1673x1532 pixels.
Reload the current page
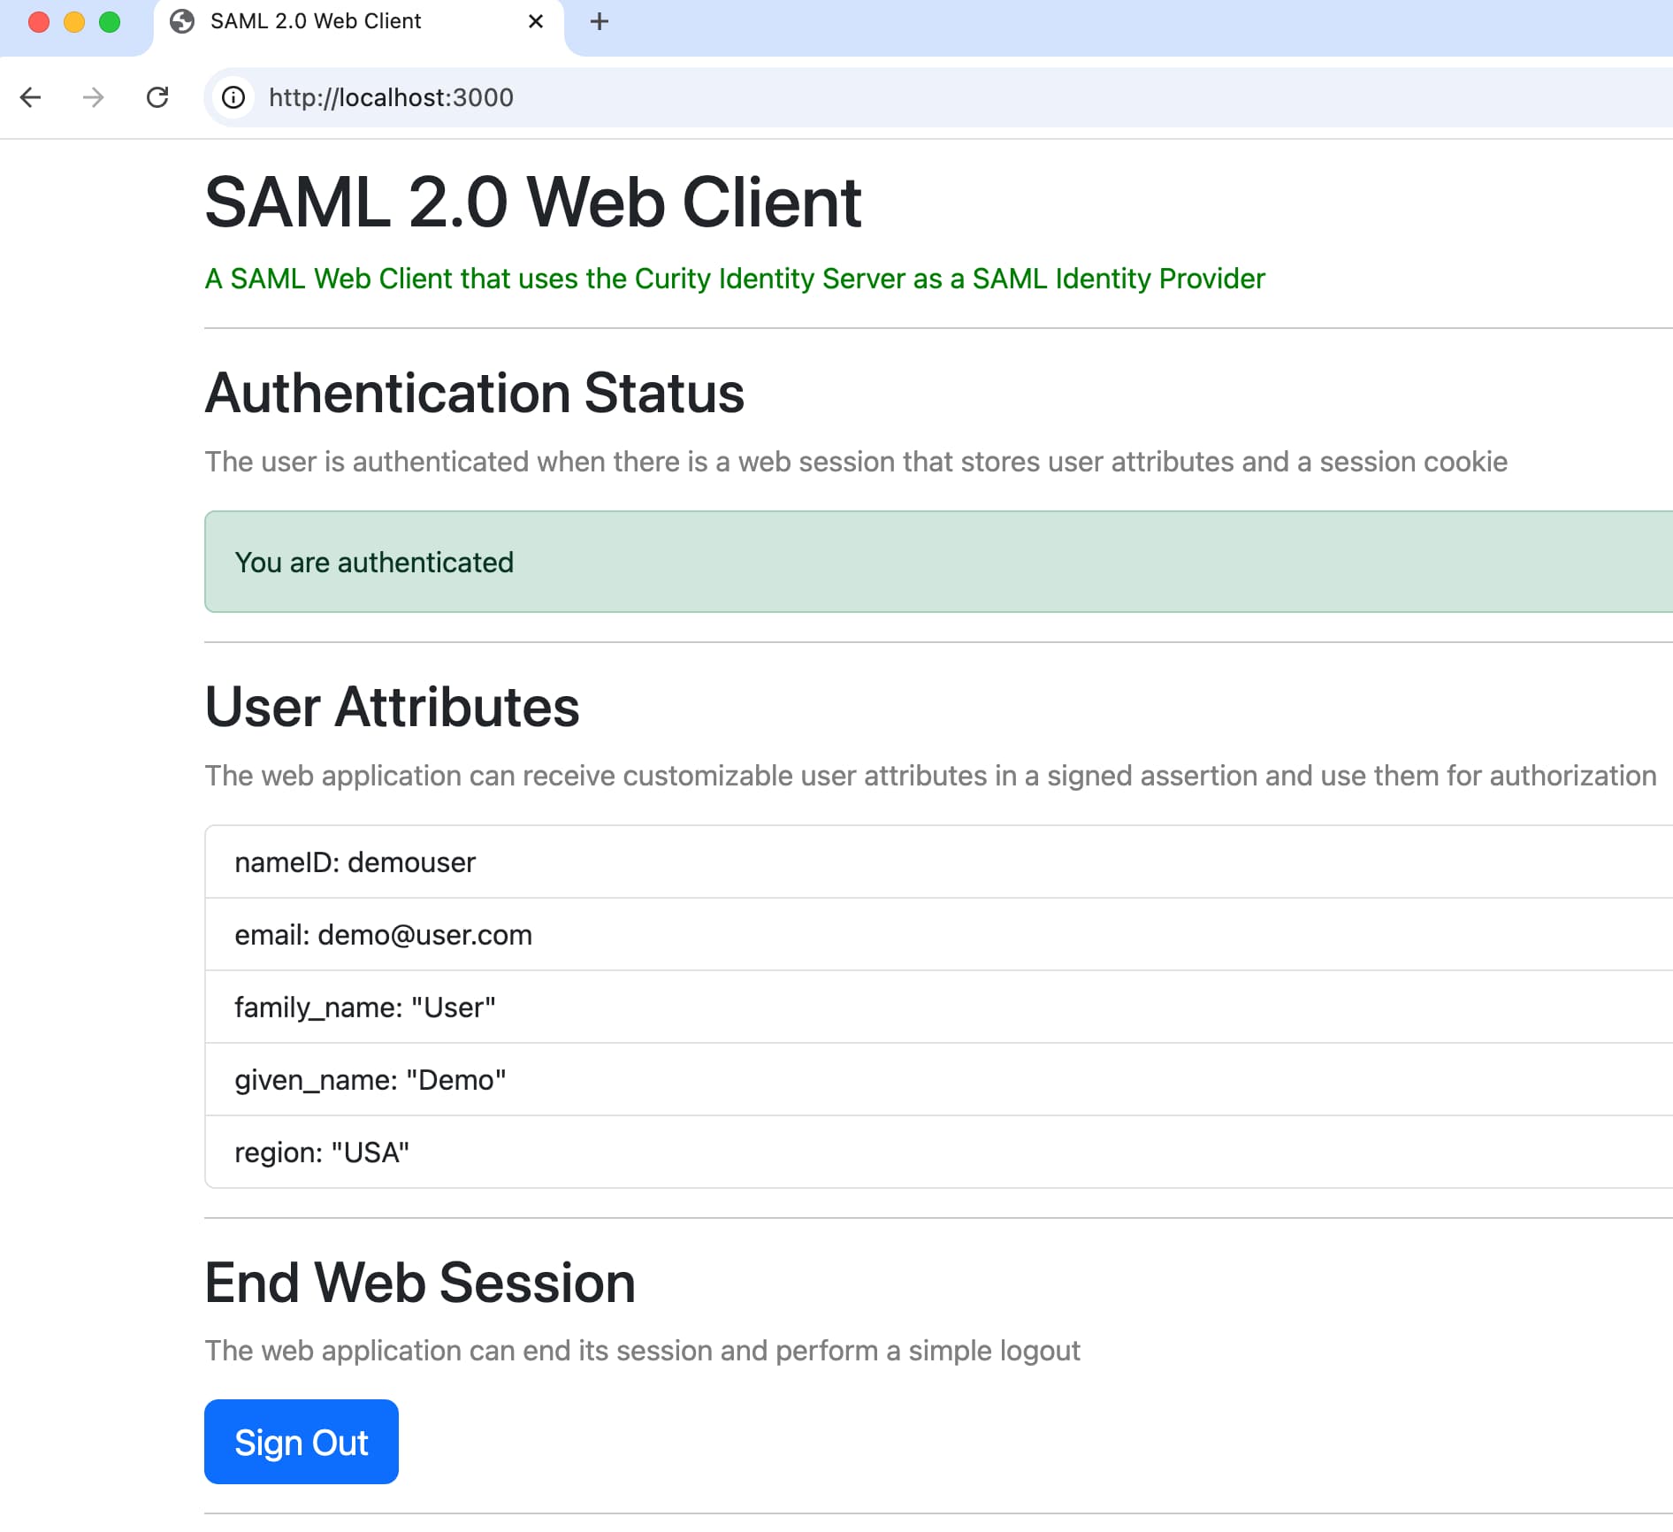[159, 98]
